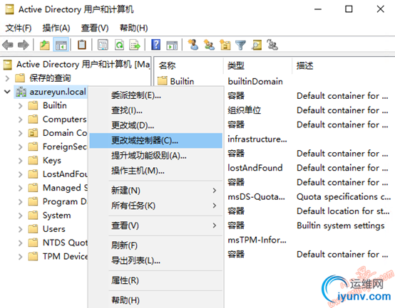The image size is (395, 308).
Task: Sort by the 描述 column header
Action: (344, 65)
